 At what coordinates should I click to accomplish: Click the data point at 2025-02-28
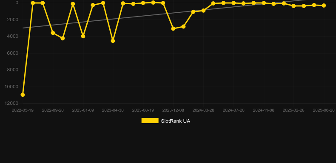coord(293,6)
